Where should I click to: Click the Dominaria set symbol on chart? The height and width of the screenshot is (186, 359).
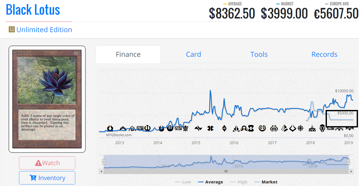point(322,128)
